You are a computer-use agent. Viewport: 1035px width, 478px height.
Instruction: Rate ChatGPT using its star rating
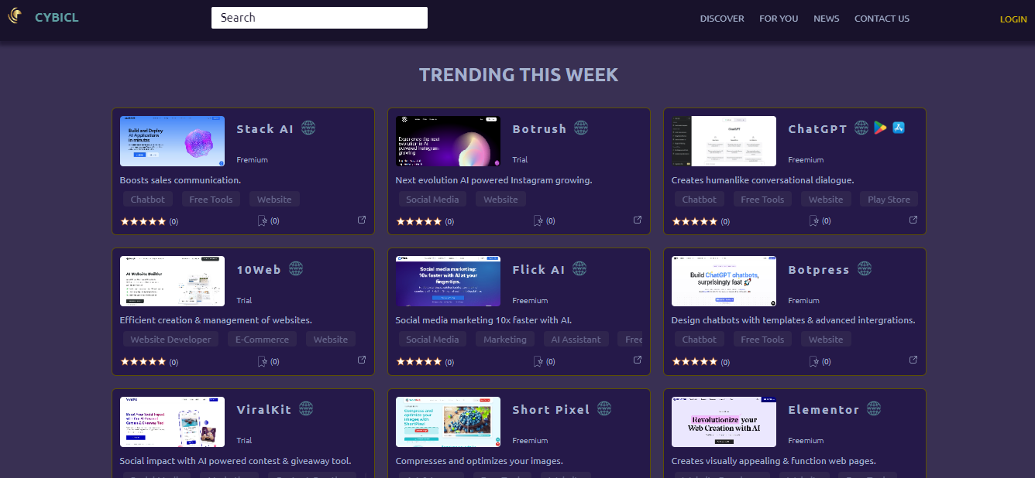[695, 221]
